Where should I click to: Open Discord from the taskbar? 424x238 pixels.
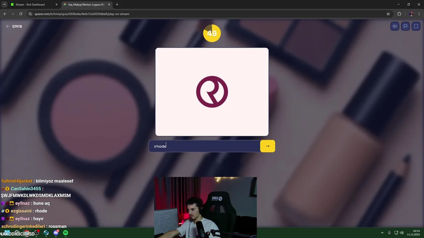(56, 233)
